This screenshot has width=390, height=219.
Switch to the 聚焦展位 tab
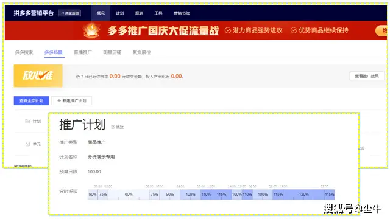(x=141, y=52)
